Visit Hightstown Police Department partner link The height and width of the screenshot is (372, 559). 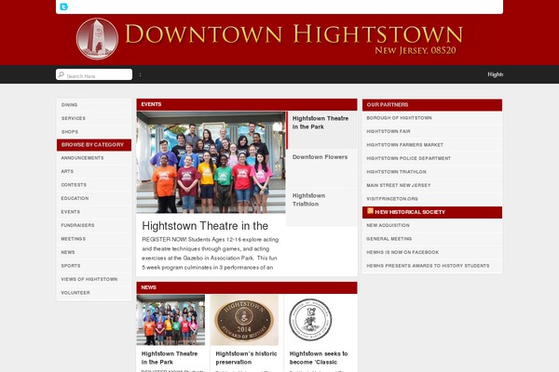click(x=409, y=159)
